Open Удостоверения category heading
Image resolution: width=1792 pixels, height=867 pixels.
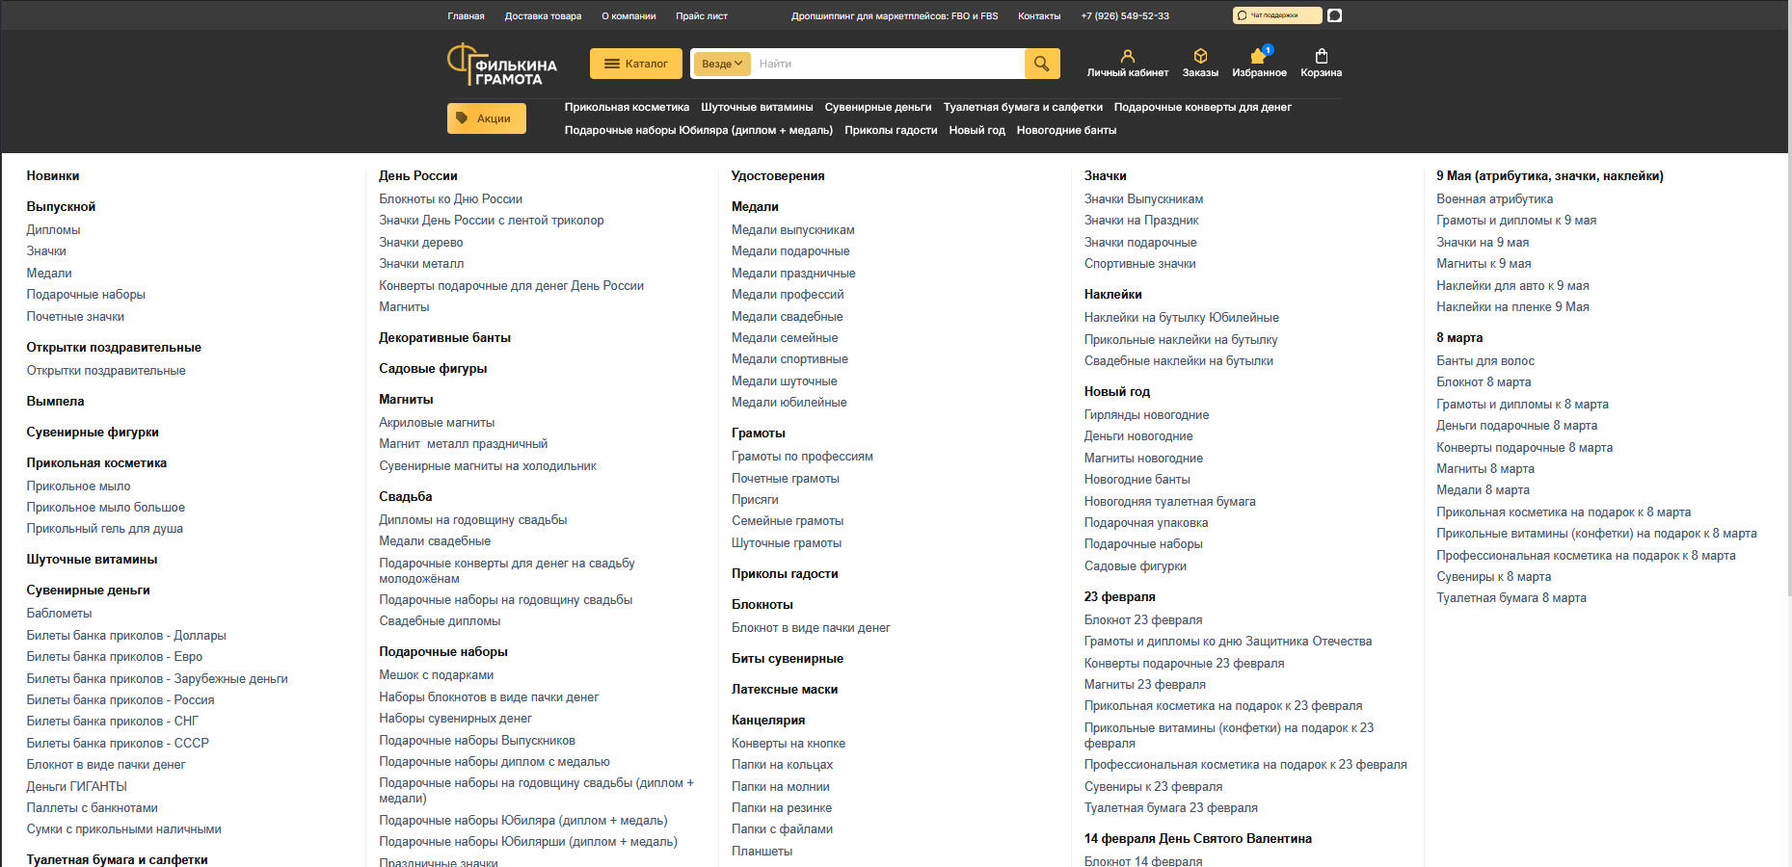(778, 176)
